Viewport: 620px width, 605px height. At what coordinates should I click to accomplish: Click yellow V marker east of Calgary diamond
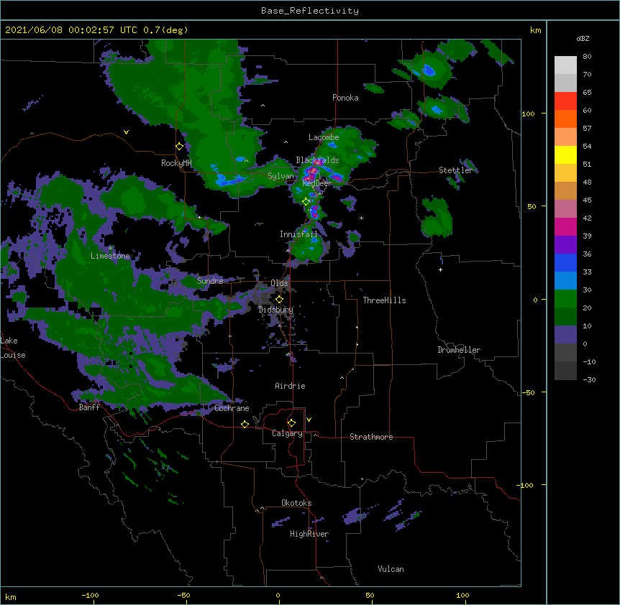coord(309,420)
